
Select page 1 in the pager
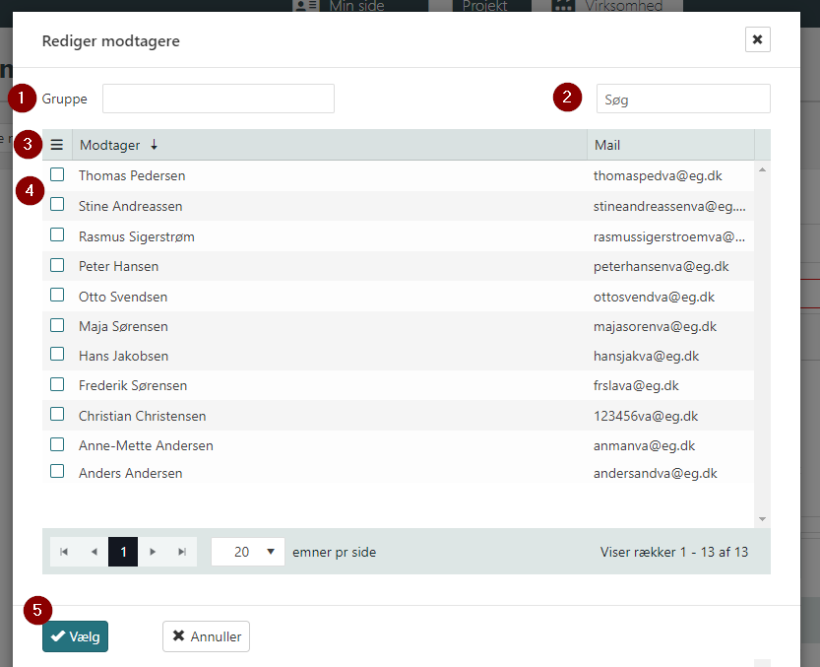pyautogui.click(x=123, y=552)
